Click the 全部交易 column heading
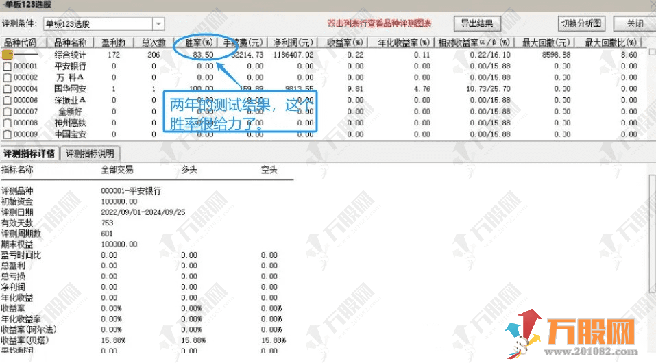The image size is (656, 363). pyautogui.click(x=117, y=169)
